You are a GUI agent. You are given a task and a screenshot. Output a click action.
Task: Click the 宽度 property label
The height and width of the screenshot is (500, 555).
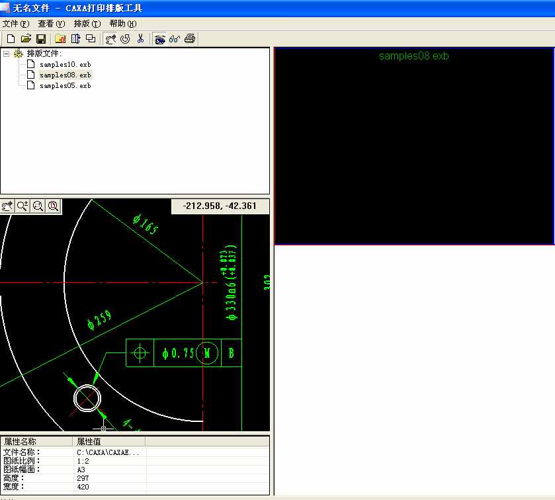[x=14, y=487]
